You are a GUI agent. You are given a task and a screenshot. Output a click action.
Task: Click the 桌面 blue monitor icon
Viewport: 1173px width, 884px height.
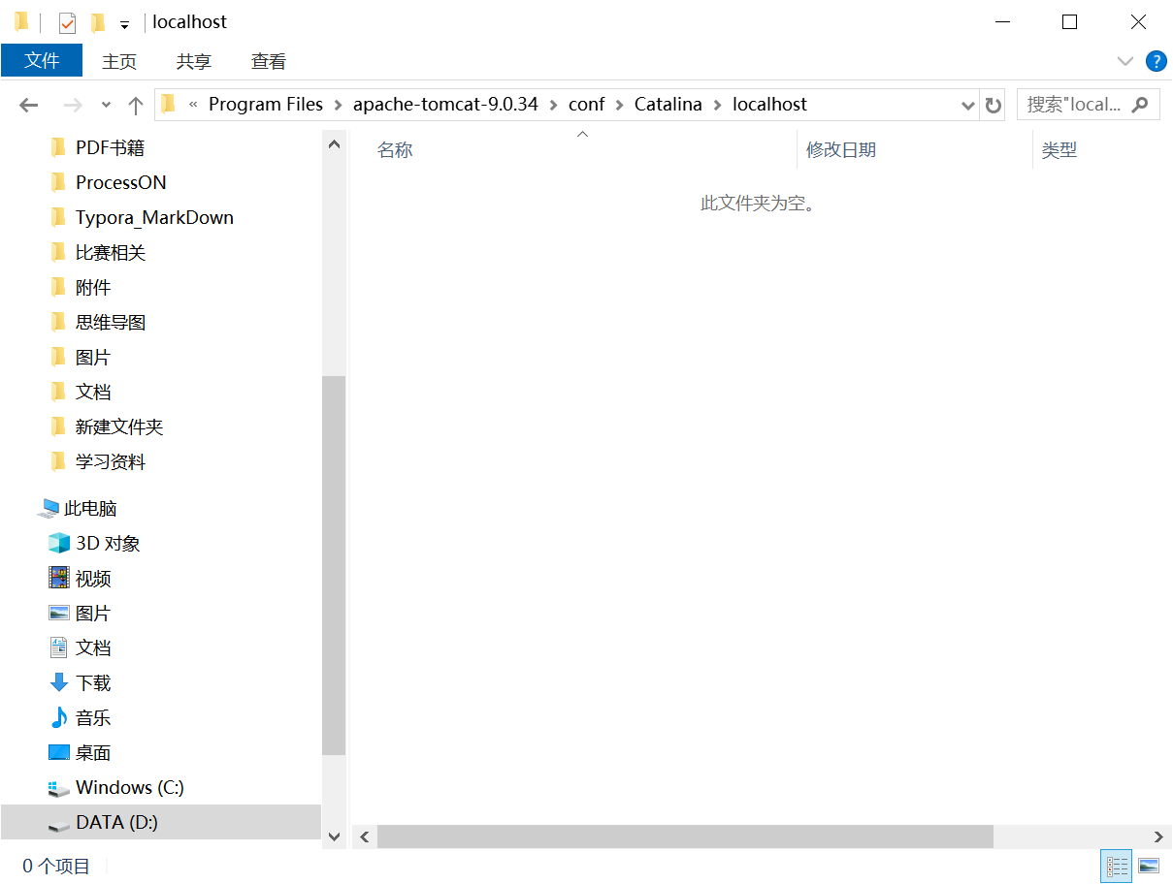pos(59,752)
